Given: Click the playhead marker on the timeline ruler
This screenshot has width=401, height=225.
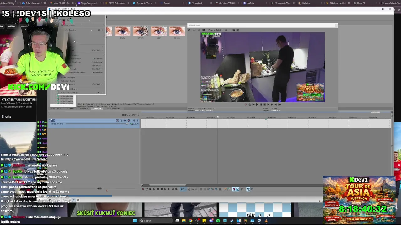Looking at the screenshot, I should pyautogui.click(x=218, y=117).
